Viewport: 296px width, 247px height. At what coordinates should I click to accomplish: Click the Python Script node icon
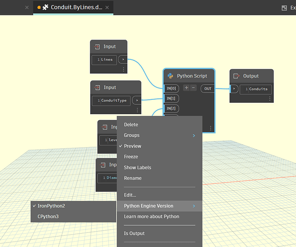coord(170,76)
